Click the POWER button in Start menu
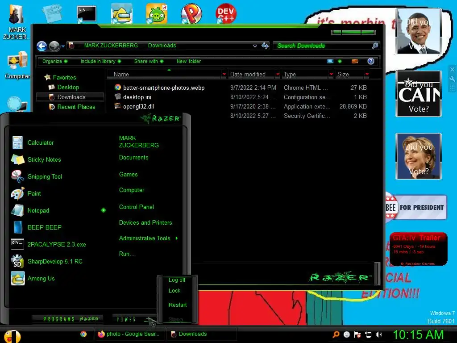Viewport: 457px width, 343px height. 126,319
